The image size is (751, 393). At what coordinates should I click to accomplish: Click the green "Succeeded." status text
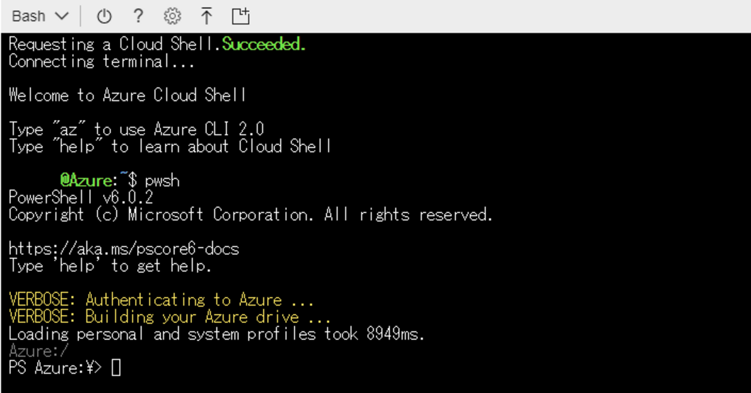pyautogui.click(x=264, y=44)
